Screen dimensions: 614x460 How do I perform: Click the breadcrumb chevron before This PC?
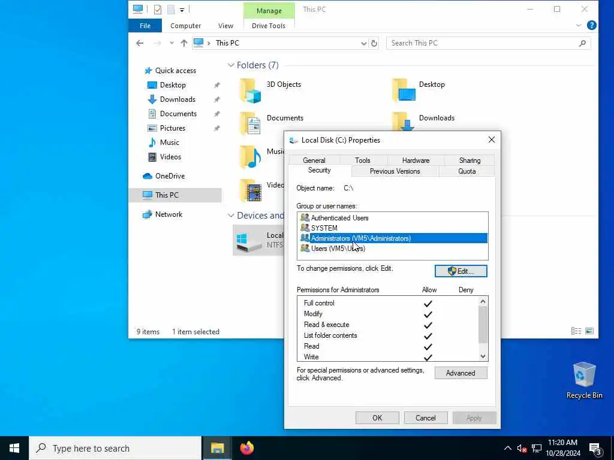[209, 43]
